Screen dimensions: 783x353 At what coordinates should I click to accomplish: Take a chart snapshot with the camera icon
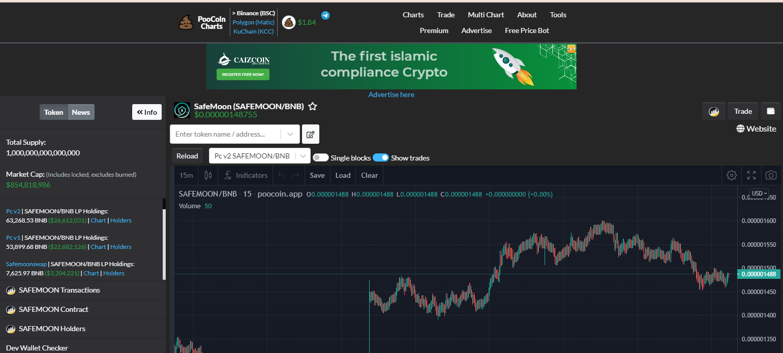point(770,175)
